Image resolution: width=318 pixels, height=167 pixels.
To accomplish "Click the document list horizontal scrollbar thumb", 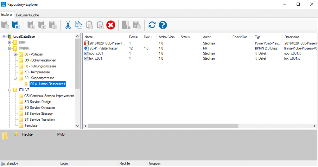I will tap(163, 126).
